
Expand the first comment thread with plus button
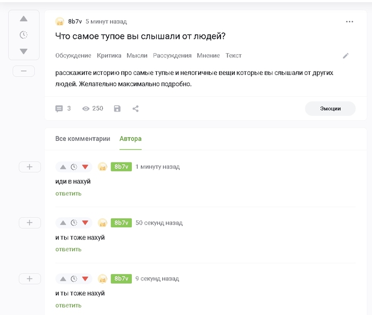[x=30, y=167]
